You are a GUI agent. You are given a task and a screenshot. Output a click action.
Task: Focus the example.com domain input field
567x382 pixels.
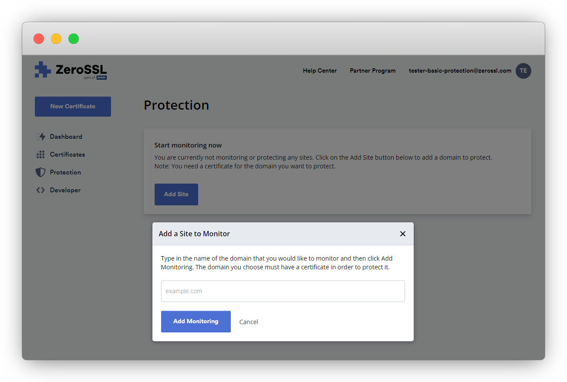coord(283,291)
